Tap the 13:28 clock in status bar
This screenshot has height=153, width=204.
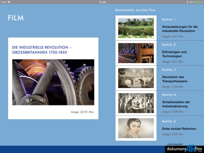(102, 2)
